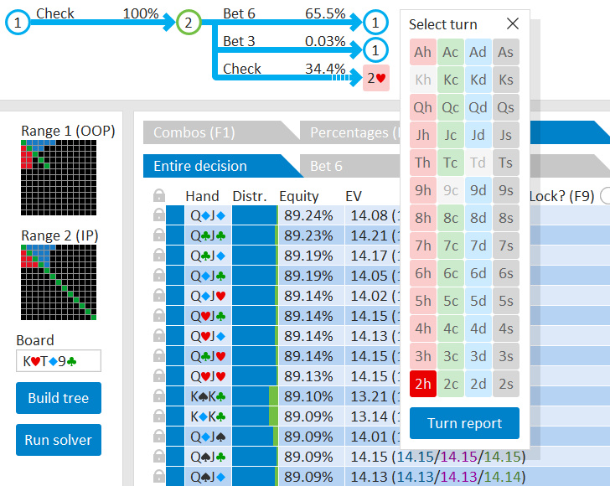Click the Board cards input field

point(58,361)
